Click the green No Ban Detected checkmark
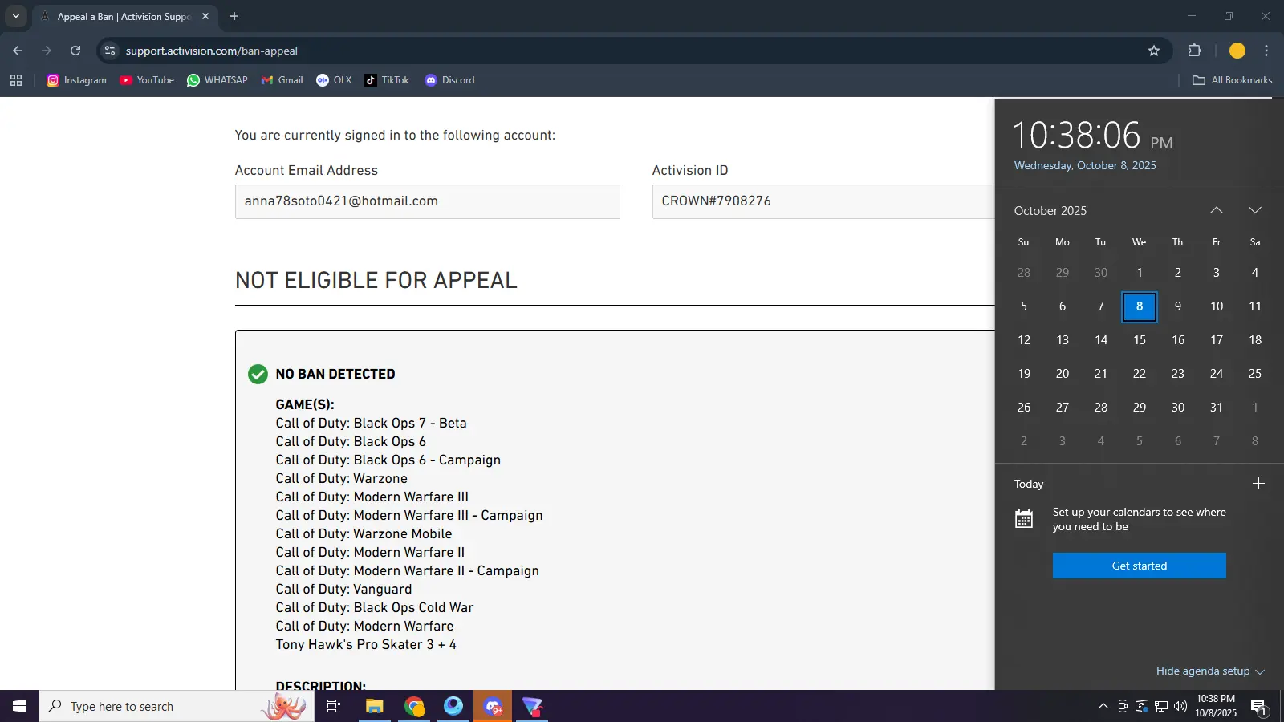This screenshot has width=1284, height=722. [x=258, y=375]
